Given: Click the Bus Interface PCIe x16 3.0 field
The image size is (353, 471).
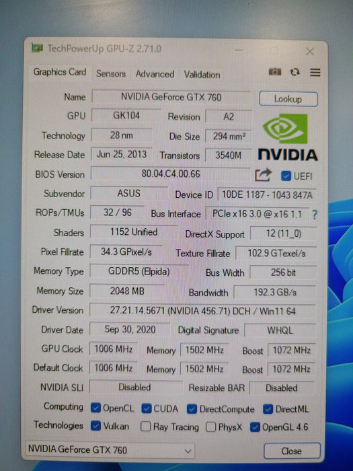Looking at the screenshot, I should 258,214.
